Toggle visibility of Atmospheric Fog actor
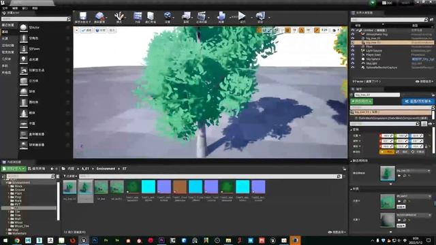 coord(353,34)
